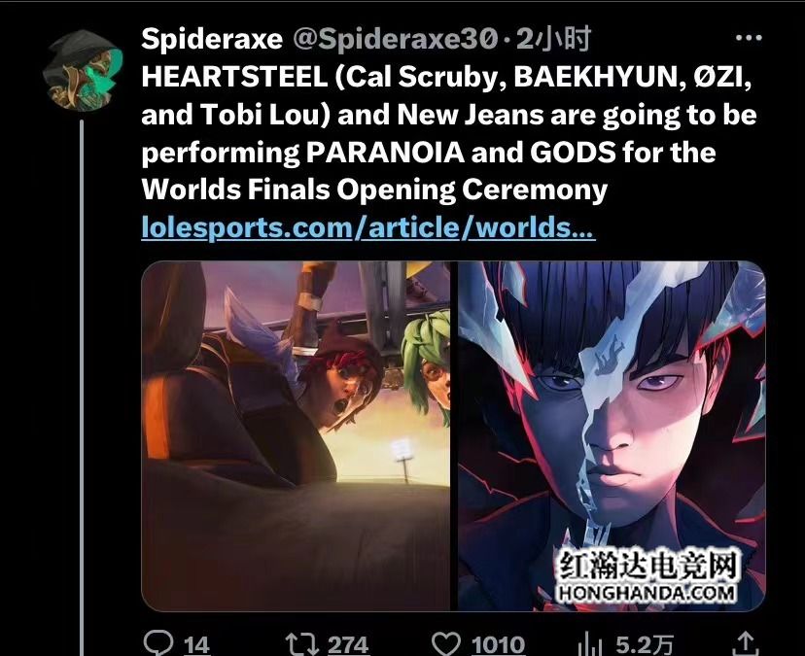
Task: Click the 14 replies count
Action: pyautogui.click(x=196, y=644)
